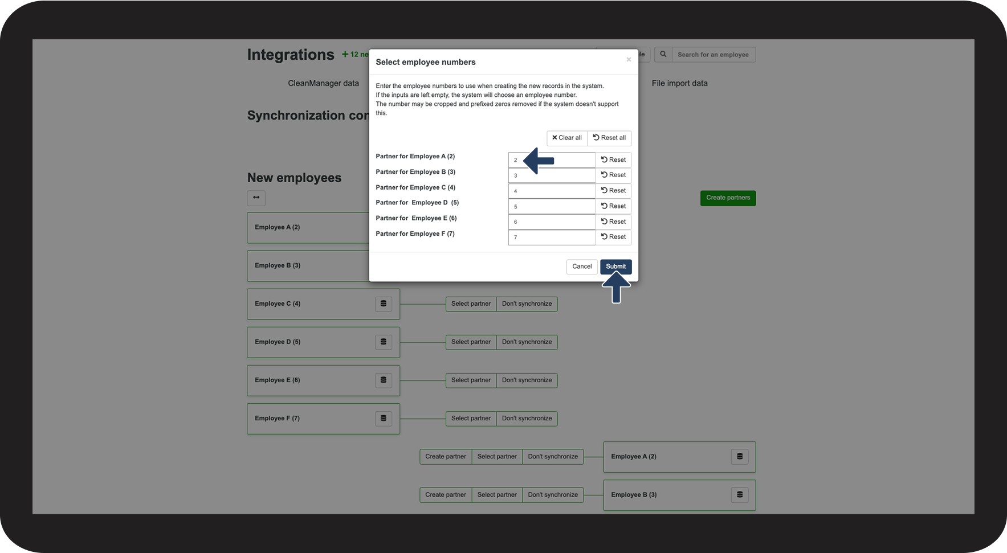This screenshot has height=553, width=1007.
Task: Choose Don't synchronize for Employee D (5)
Action: coord(527,342)
